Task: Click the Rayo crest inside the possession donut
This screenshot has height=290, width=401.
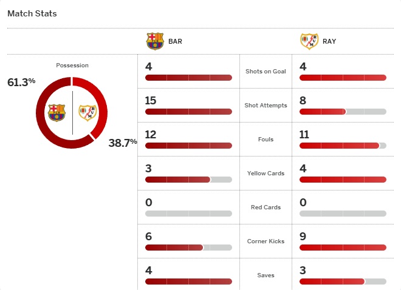Action: click(x=87, y=112)
